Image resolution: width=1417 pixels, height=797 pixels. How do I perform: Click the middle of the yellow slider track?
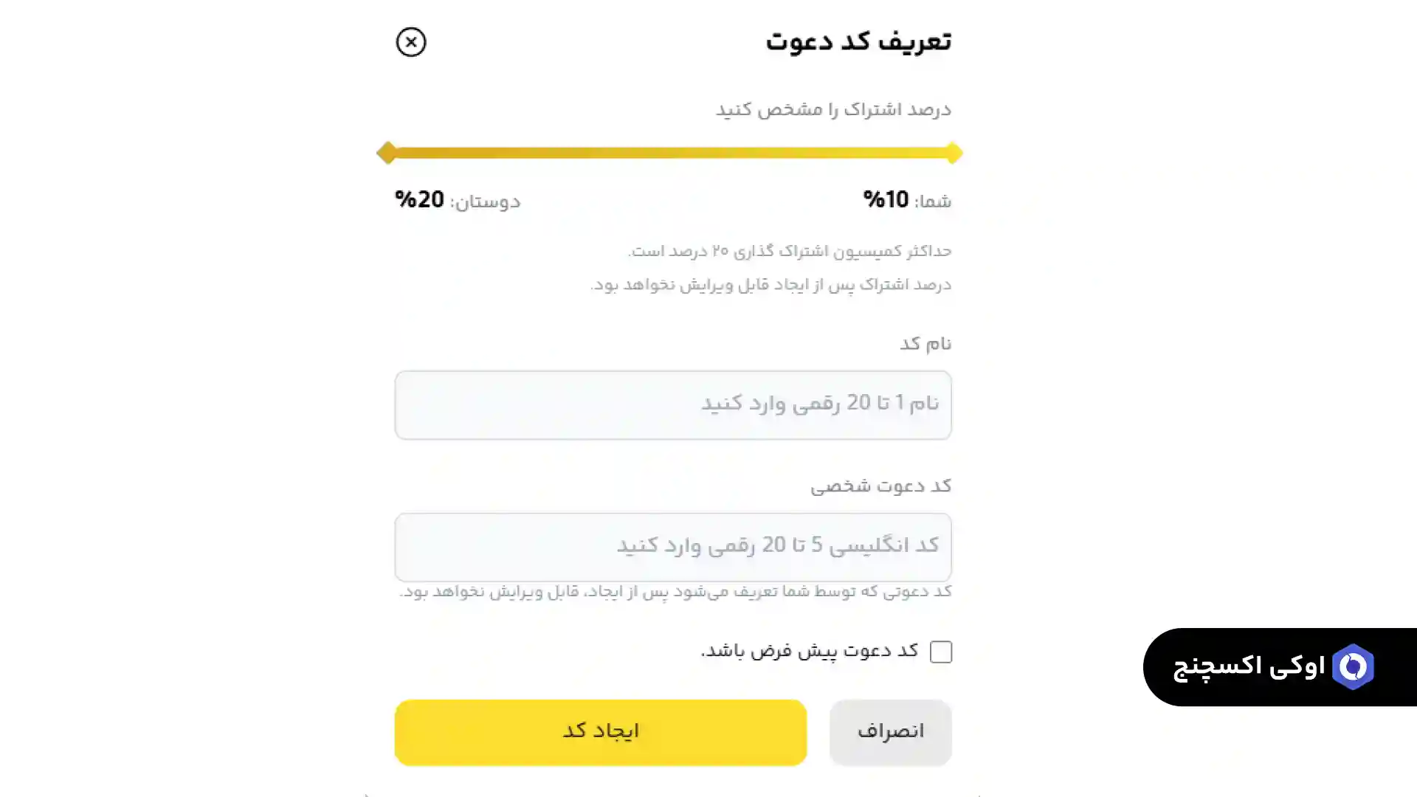(672, 153)
